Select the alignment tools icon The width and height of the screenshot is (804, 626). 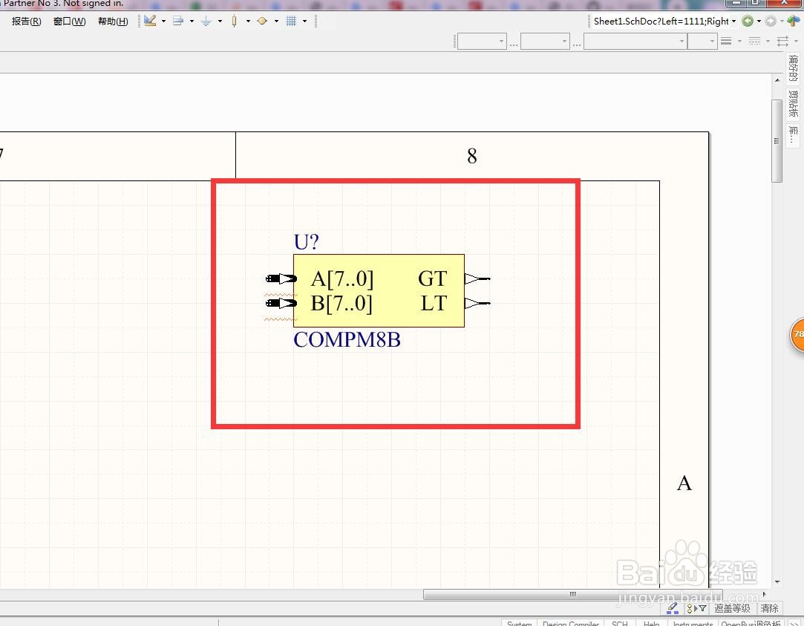click(x=178, y=21)
